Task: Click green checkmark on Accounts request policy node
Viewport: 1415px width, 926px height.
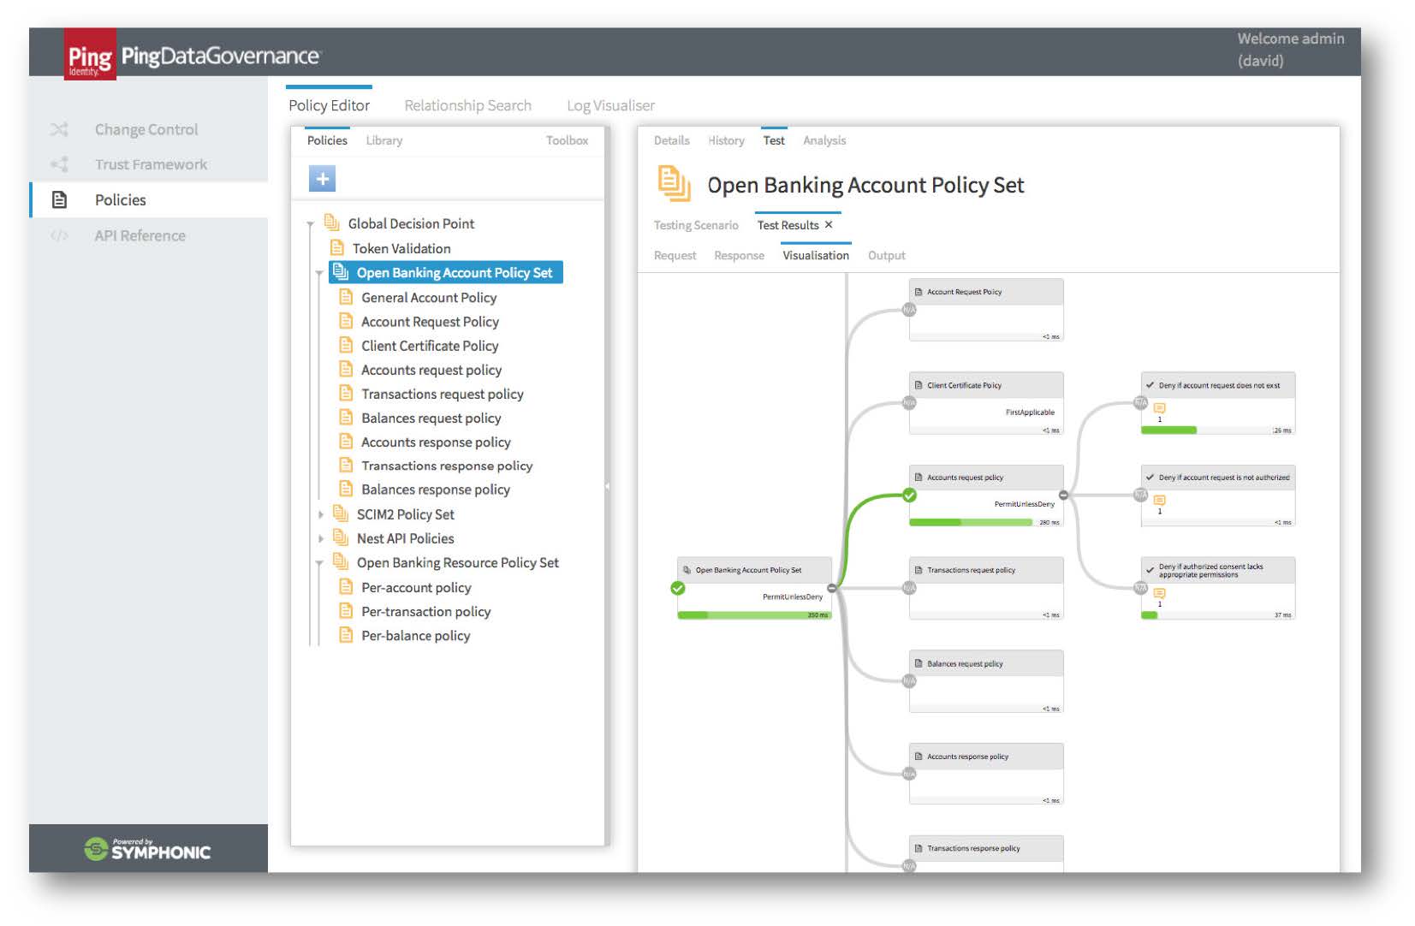Action: click(909, 495)
